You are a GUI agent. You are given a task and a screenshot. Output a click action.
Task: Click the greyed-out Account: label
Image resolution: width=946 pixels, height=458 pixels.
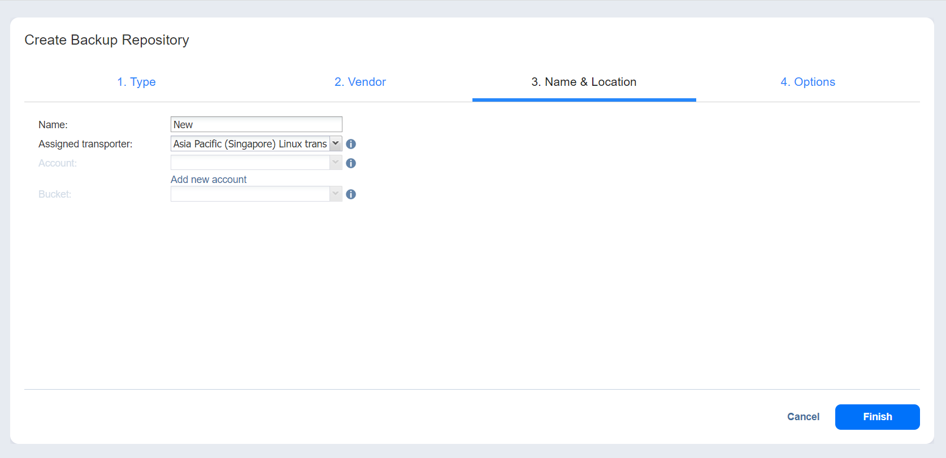point(58,163)
